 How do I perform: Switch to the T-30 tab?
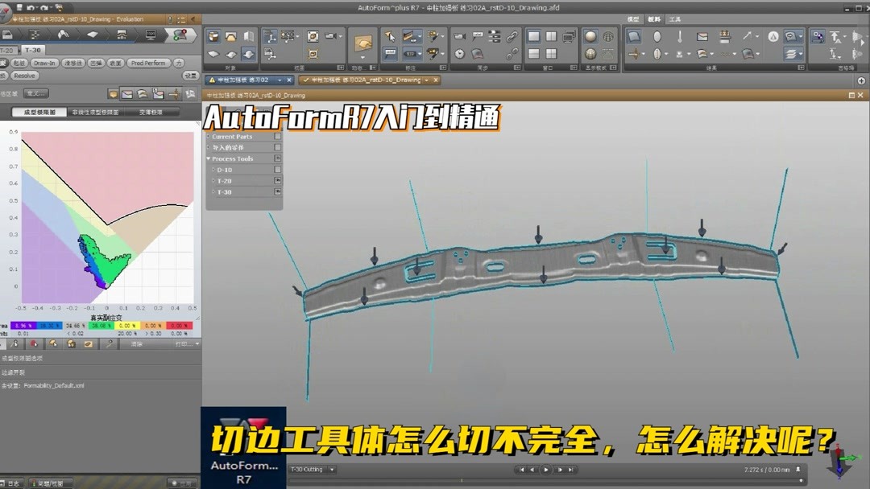(x=34, y=49)
